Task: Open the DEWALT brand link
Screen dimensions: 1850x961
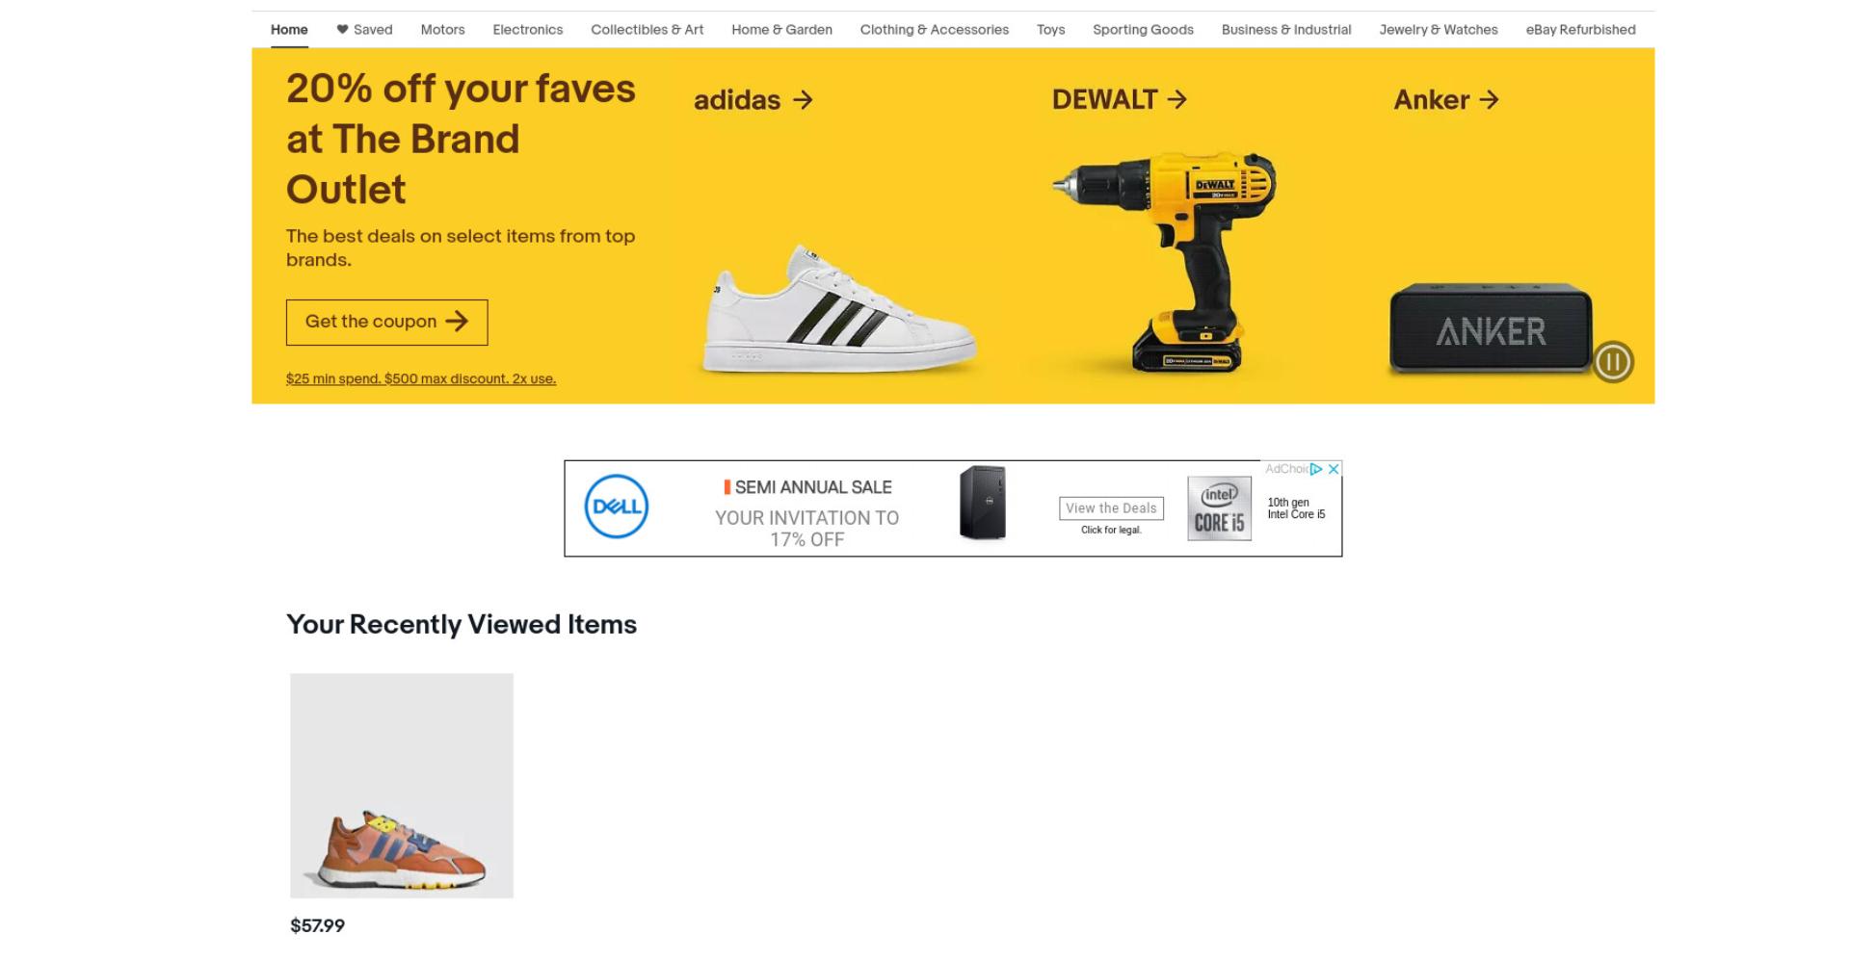Action: (1119, 99)
